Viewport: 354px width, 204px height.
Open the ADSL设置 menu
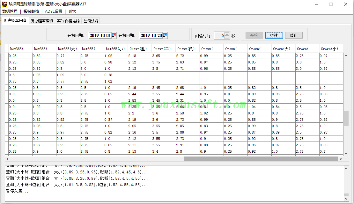[x=54, y=11]
